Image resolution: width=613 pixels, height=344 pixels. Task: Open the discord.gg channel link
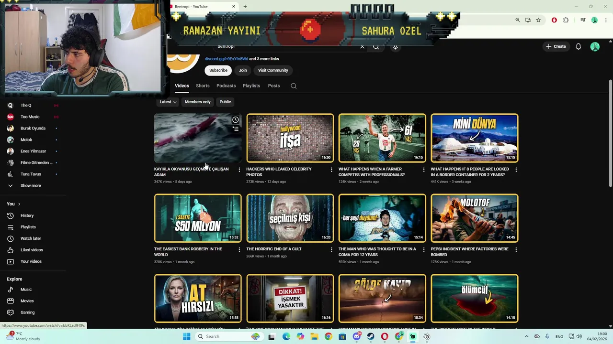[x=227, y=59]
